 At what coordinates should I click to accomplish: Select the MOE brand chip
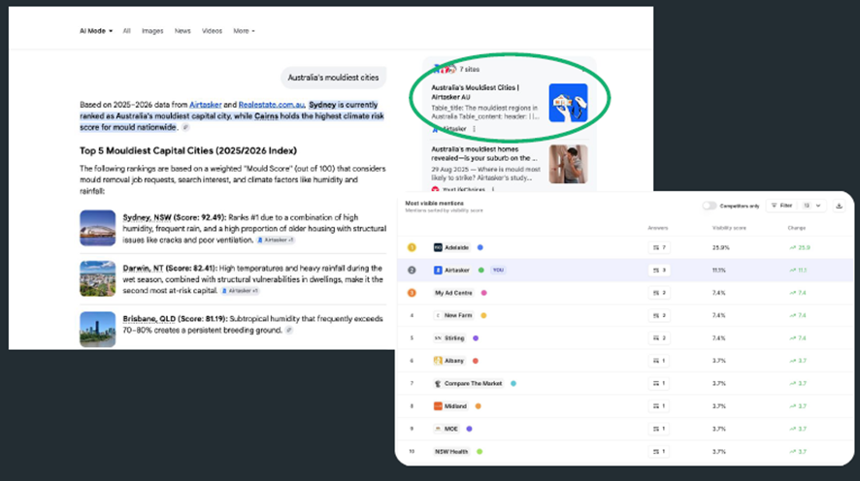pyautogui.click(x=446, y=429)
